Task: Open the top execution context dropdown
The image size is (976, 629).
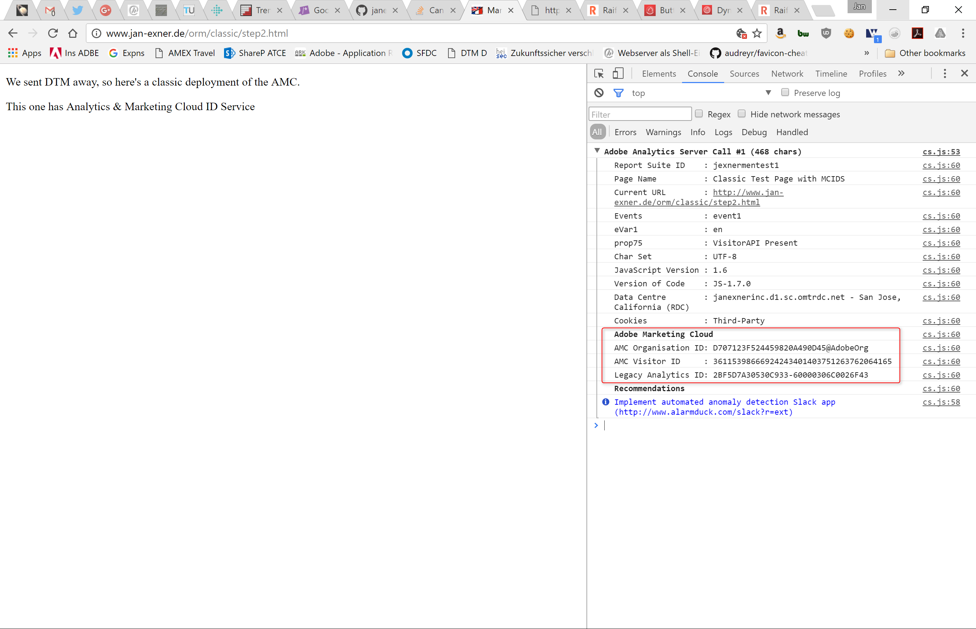Action: [768, 93]
